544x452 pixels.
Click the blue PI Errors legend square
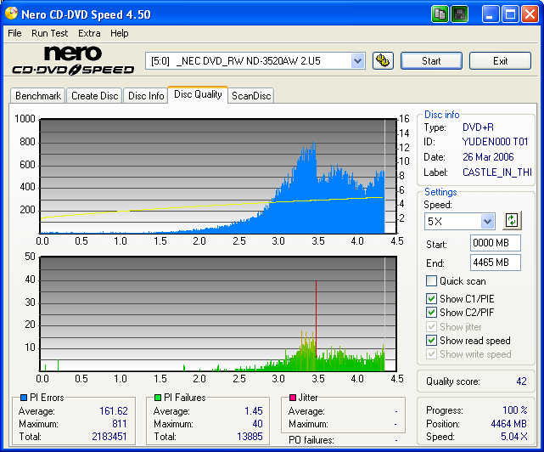point(24,398)
